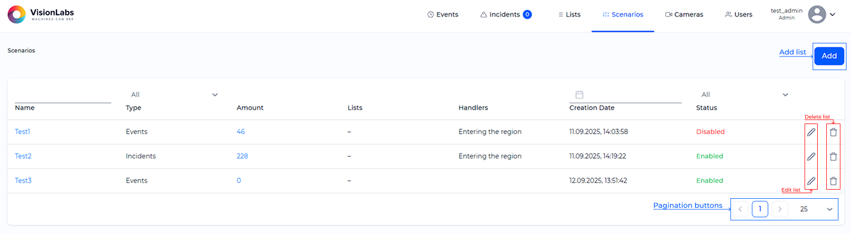Expand the test_admin account menu chevron
This screenshot has height=234, width=851.
tap(833, 15)
